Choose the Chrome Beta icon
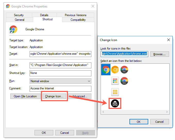175x140 pixels. pyautogui.click(x=124, y=81)
